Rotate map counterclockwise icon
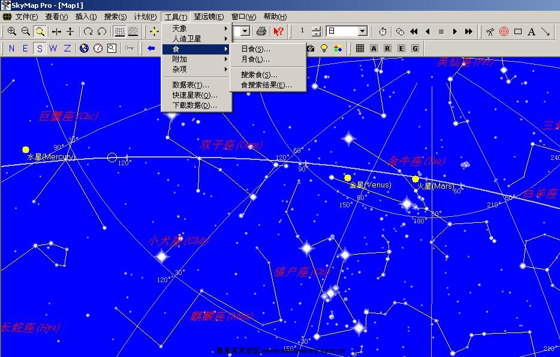Screen dimensions: 560x357 tap(102, 31)
